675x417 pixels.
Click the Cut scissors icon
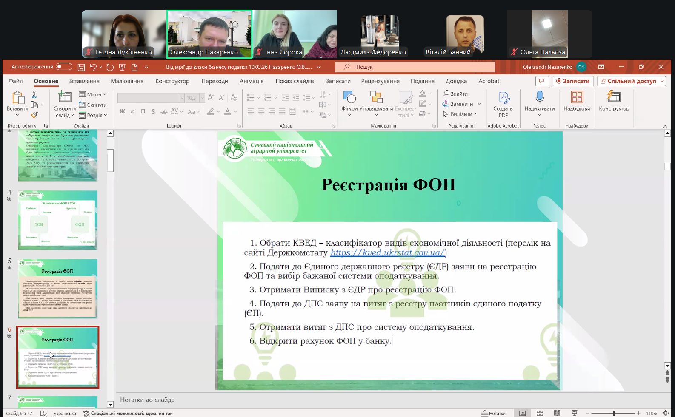tap(34, 94)
